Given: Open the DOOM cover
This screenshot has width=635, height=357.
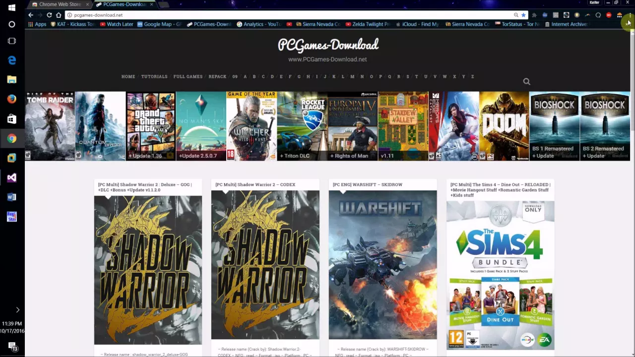Looking at the screenshot, I should pyautogui.click(x=505, y=126).
